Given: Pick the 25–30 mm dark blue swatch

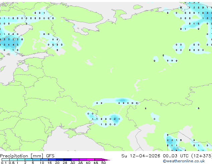Looking at the screenshot, I should pos(68,160).
